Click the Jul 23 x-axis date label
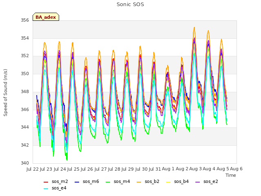This screenshot has width=261, height=196. [x=46, y=169]
